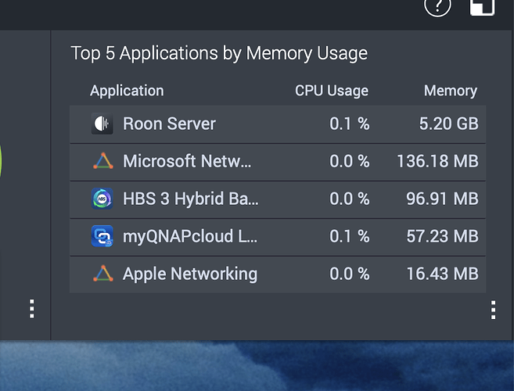Click the 136.18 MB memory value
514x391 pixels.
click(437, 161)
